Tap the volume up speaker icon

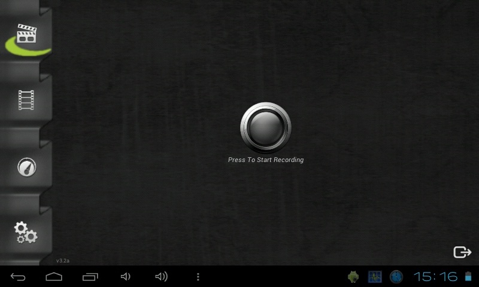161,277
